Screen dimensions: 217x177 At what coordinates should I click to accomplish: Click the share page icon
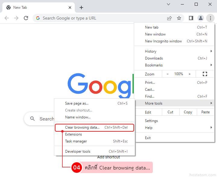[169, 18]
